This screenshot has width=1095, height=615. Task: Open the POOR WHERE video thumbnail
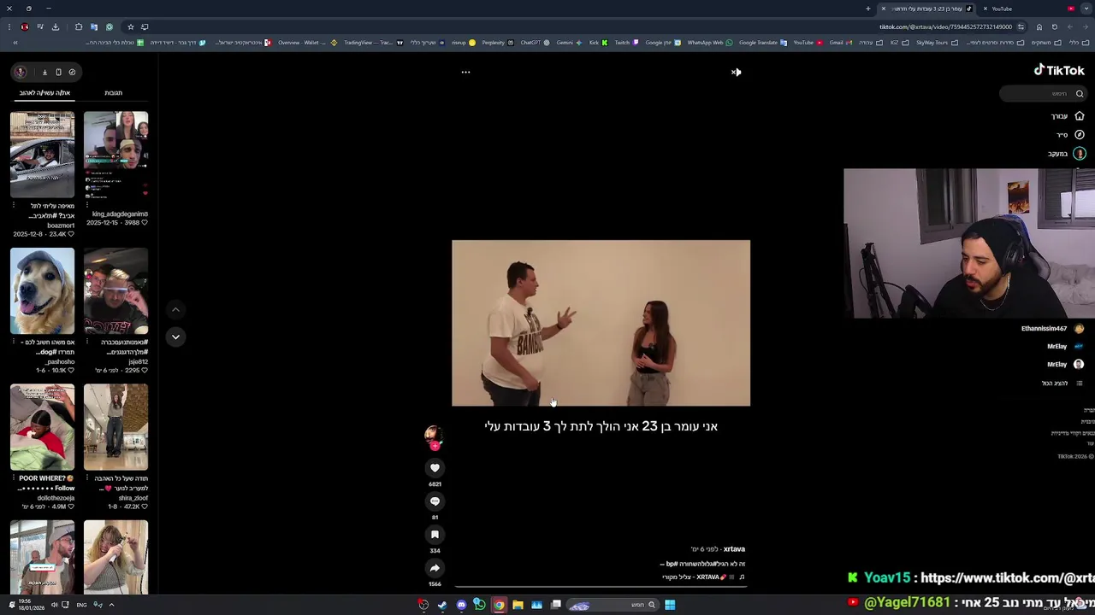[x=42, y=427]
